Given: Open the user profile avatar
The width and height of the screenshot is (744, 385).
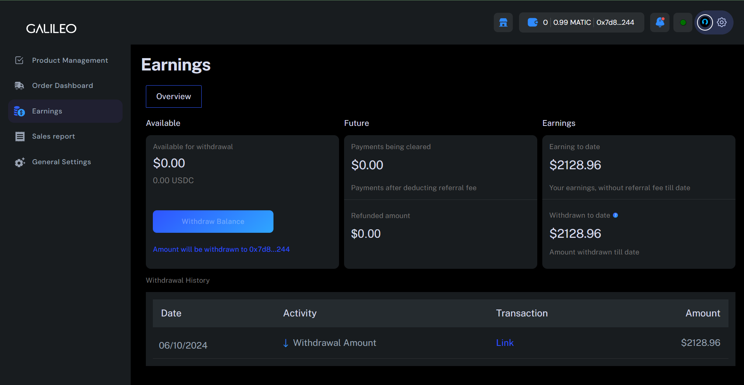Looking at the screenshot, I should pyautogui.click(x=705, y=22).
